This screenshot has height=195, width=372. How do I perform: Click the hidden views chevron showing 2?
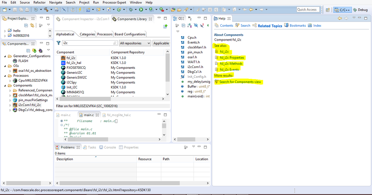[x=190, y=18]
